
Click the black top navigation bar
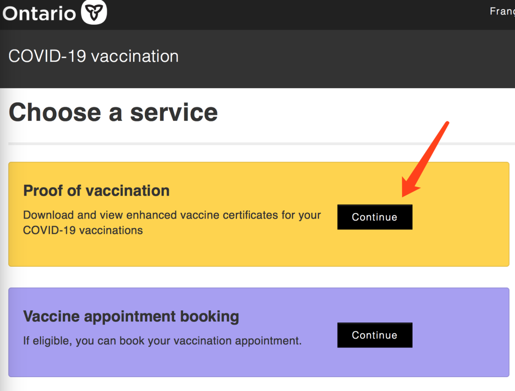coord(257,15)
